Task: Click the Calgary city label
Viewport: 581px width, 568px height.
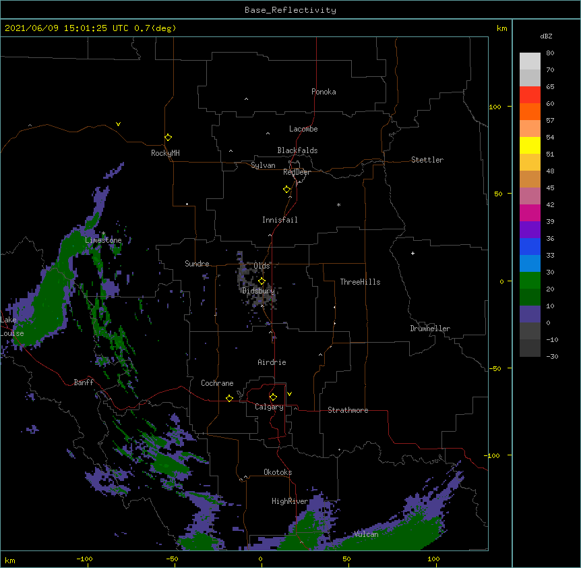Action: [x=269, y=407]
